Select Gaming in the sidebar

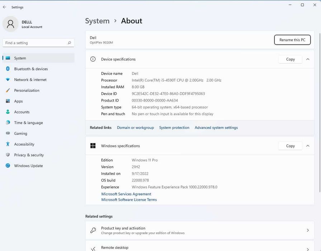point(20,133)
